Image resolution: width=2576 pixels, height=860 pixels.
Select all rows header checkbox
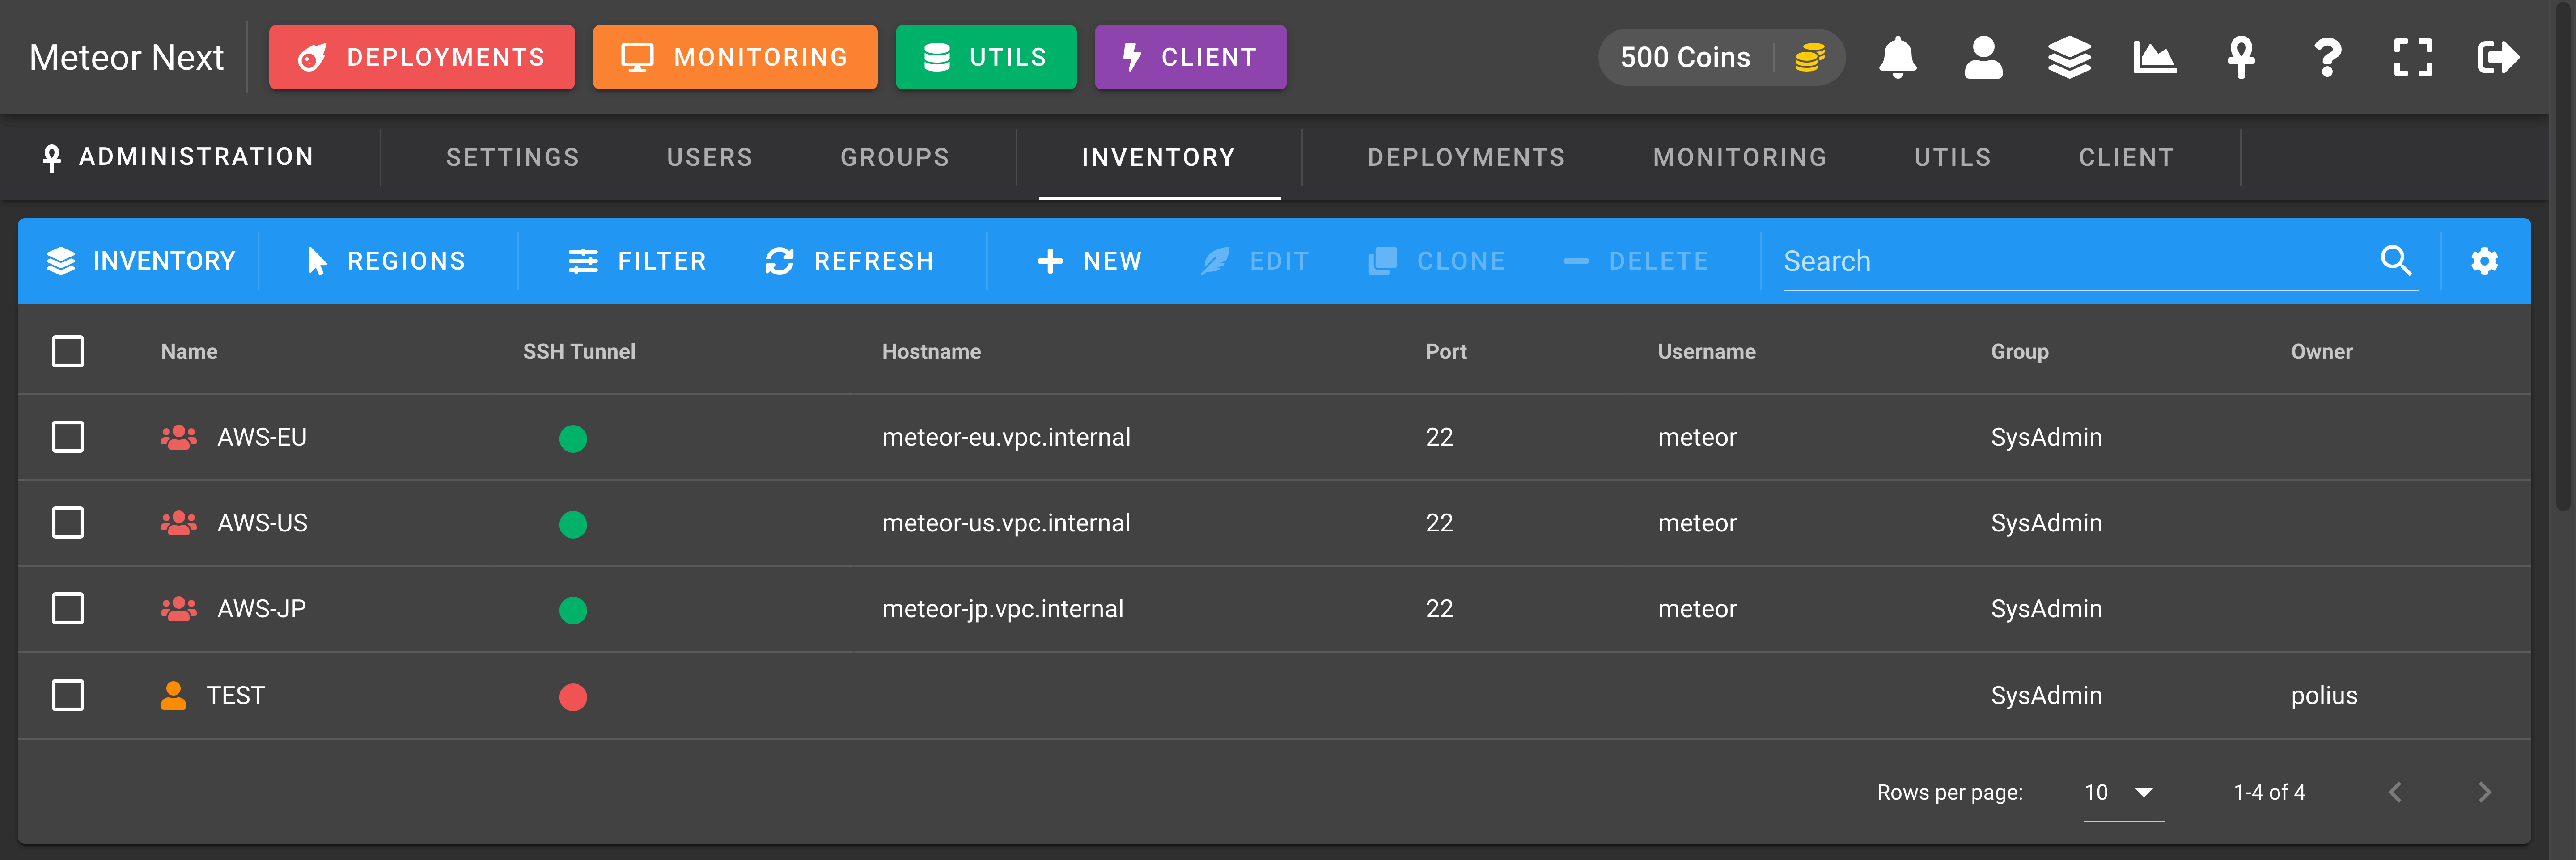point(68,351)
